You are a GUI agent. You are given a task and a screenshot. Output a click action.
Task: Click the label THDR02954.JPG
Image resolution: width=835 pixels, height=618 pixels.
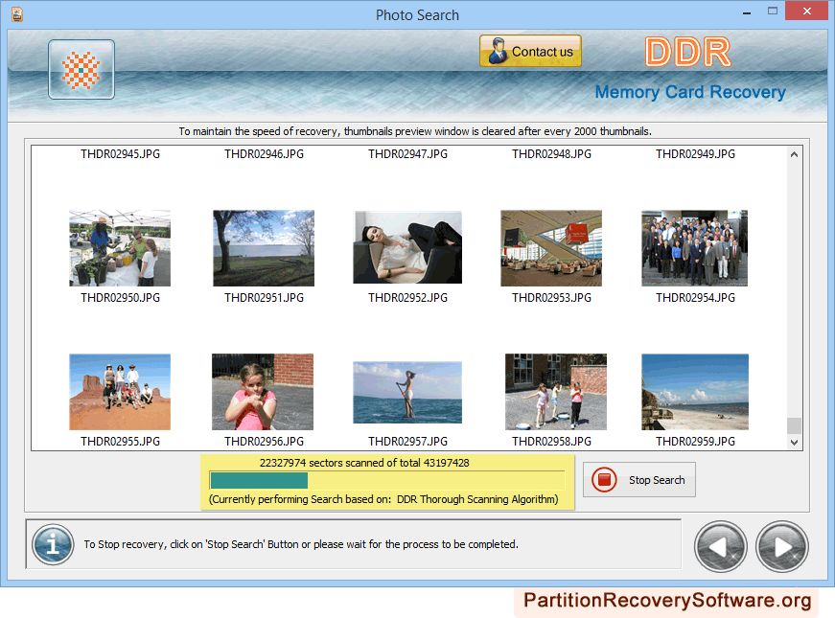click(695, 298)
